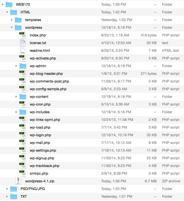Click the wordpress folder icon
The image size is (184, 201).
tap(18, 28)
